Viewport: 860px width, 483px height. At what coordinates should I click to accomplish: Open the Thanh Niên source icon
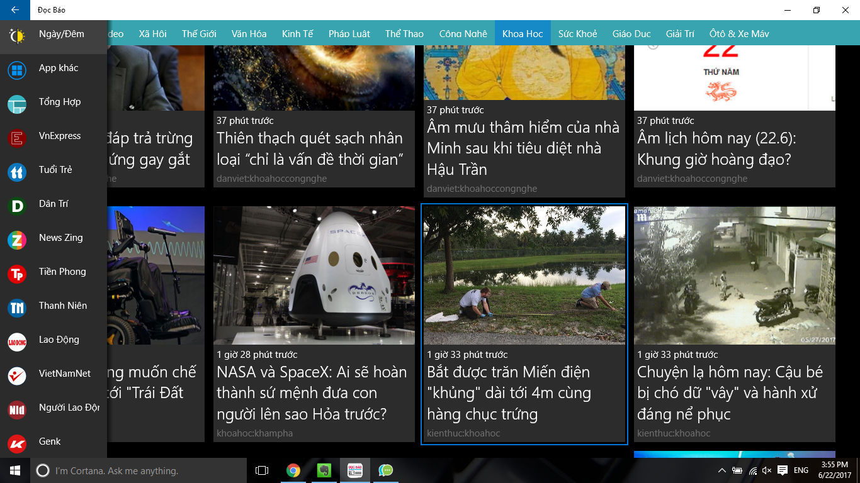tap(17, 306)
